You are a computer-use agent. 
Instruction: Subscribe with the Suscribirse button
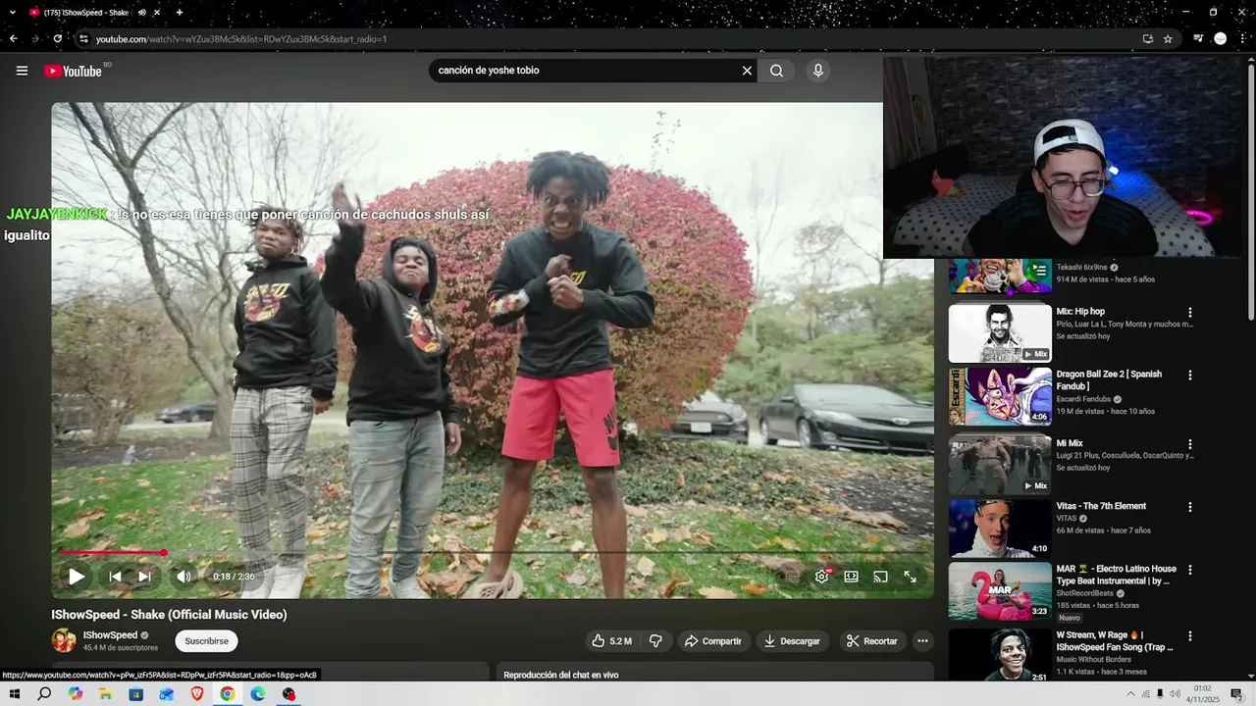tap(206, 641)
